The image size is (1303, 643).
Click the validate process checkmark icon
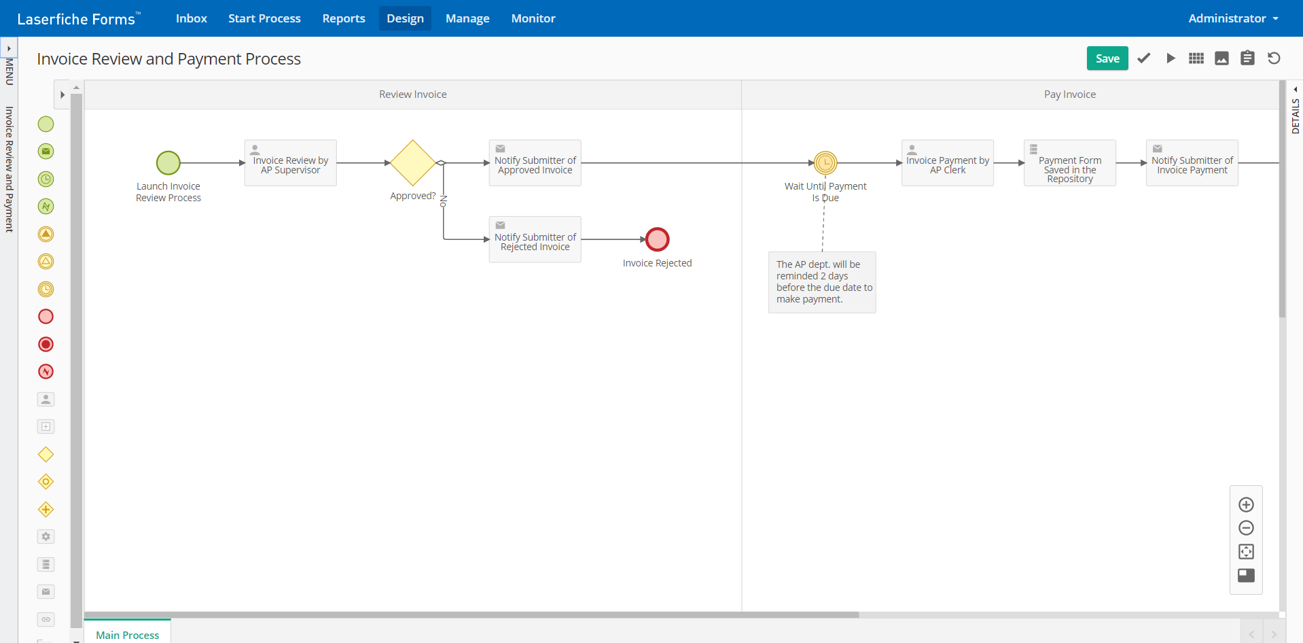tap(1144, 58)
